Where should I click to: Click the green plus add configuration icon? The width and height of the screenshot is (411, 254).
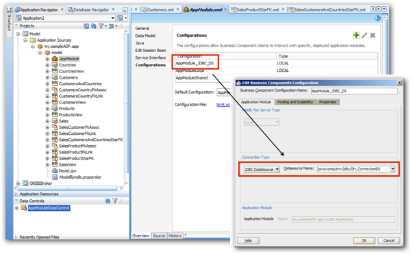click(x=356, y=35)
